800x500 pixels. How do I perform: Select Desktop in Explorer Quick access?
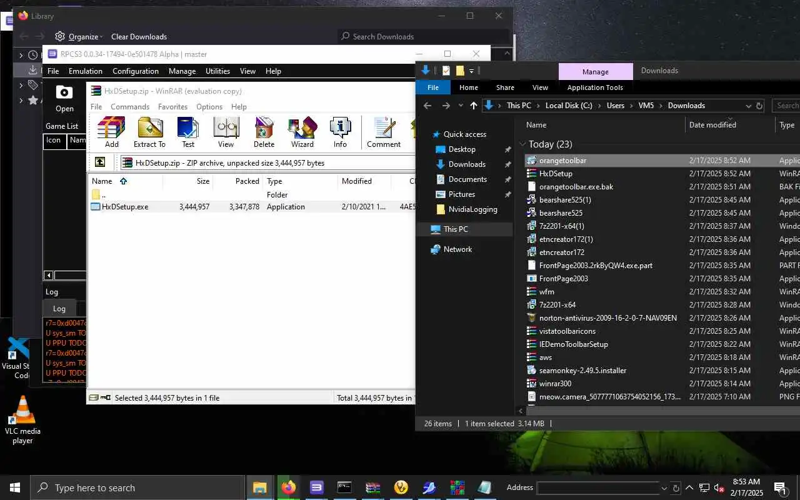[462, 149]
